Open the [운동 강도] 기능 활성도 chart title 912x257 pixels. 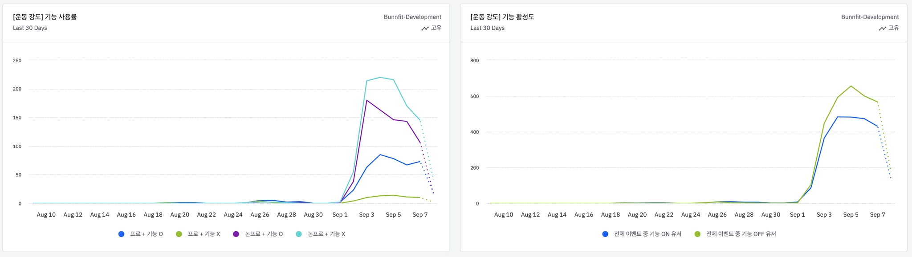point(502,17)
